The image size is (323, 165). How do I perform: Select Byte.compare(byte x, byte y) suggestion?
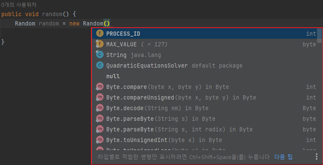tap(204, 87)
